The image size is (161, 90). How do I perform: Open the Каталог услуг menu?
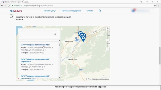tap(50, 11)
